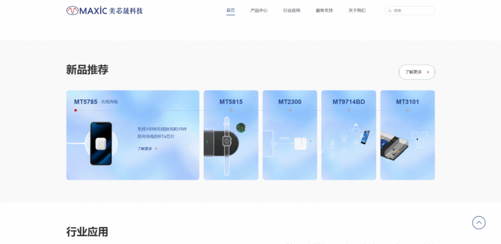Image resolution: width=501 pixels, height=244 pixels.
Task: Click the MAXIC logo in header
Action: point(104,10)
